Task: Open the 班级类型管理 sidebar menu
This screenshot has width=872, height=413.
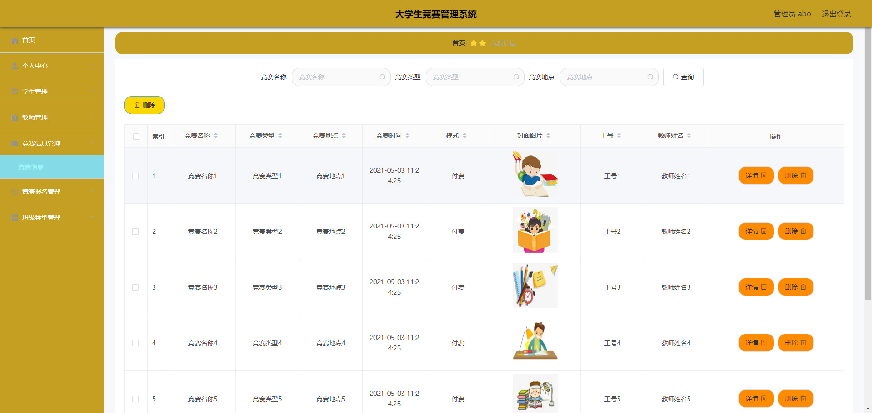Action: click(x=52, y=218)
